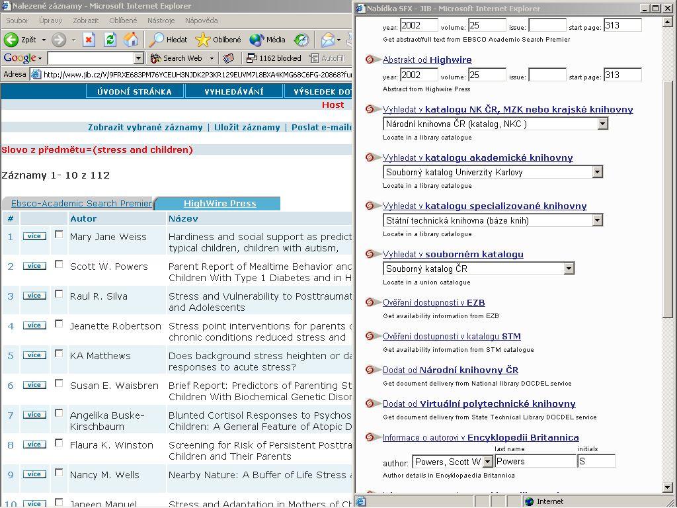The height and width of the screenshot is (508, 677).
Task: Open Abstrakt od Highwire link
Action: [427, 60]
